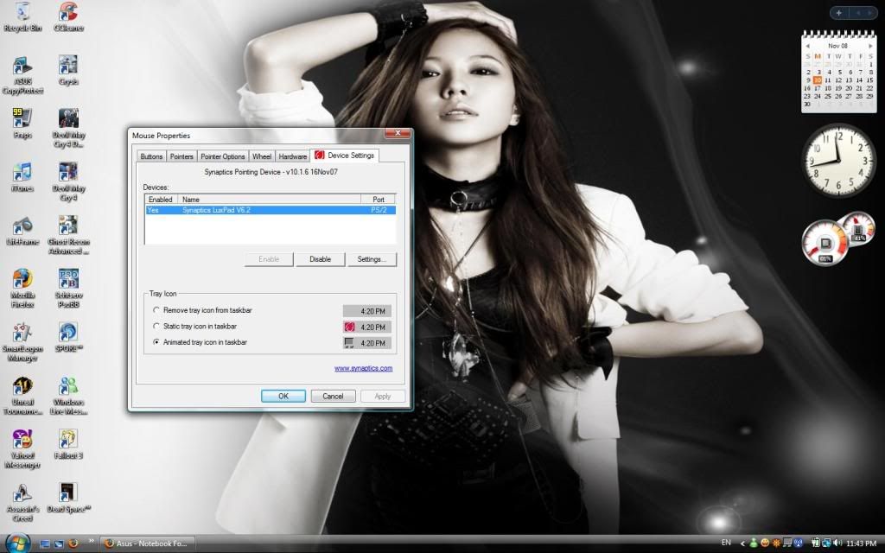885x553 pixels.
Task: Open the ASUS CopyProtect shortcut
Action: (x=22, y=74)
